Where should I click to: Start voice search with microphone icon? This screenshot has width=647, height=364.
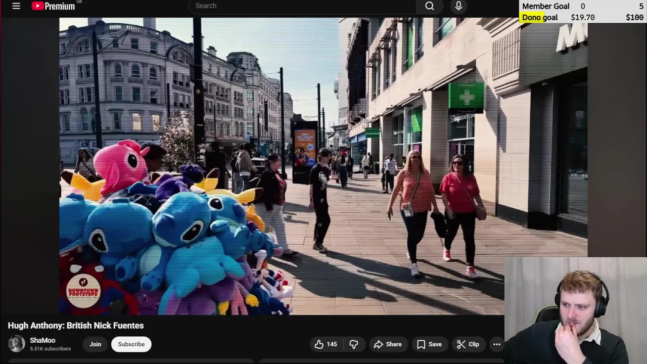458,6
